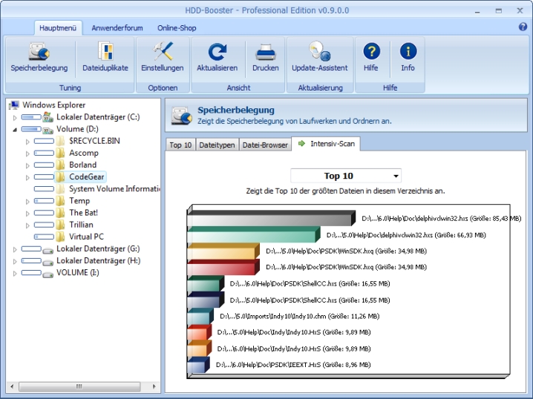
Task: Click the help icon in the top-right corner
Action: pyautogui.click(x=523, y=27)
